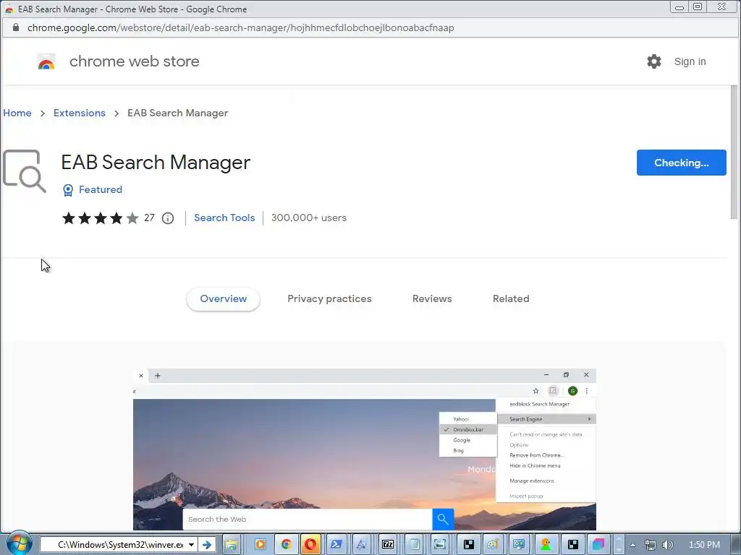Click the EAB Search Manager heading
The image size is (741, 555).
156,163
